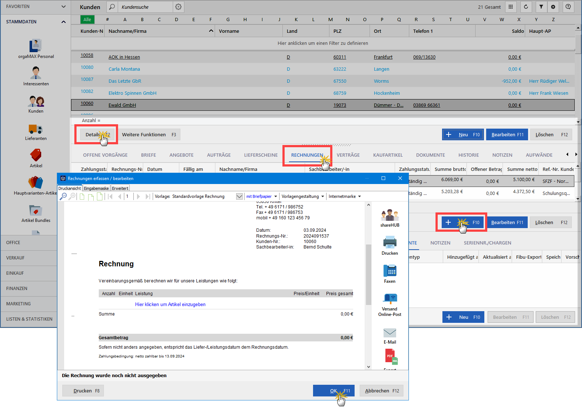Open the SERIENNR./CHARGEN tab
The width and height of the screenshot is (582, 407).
click(487, 243)
